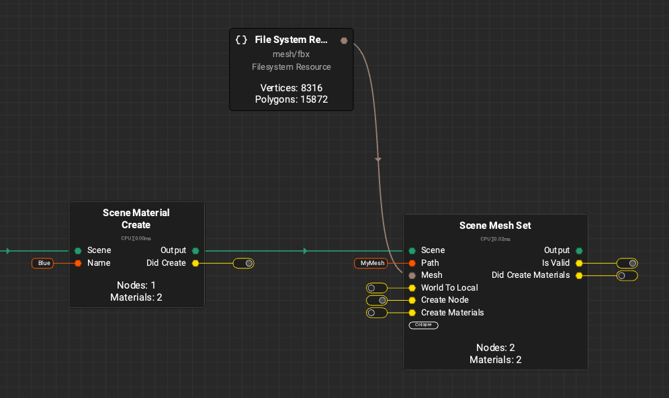Click Did Create Materials output port
The height and width of the screenshot is (398, 669).
pos(579,276)
